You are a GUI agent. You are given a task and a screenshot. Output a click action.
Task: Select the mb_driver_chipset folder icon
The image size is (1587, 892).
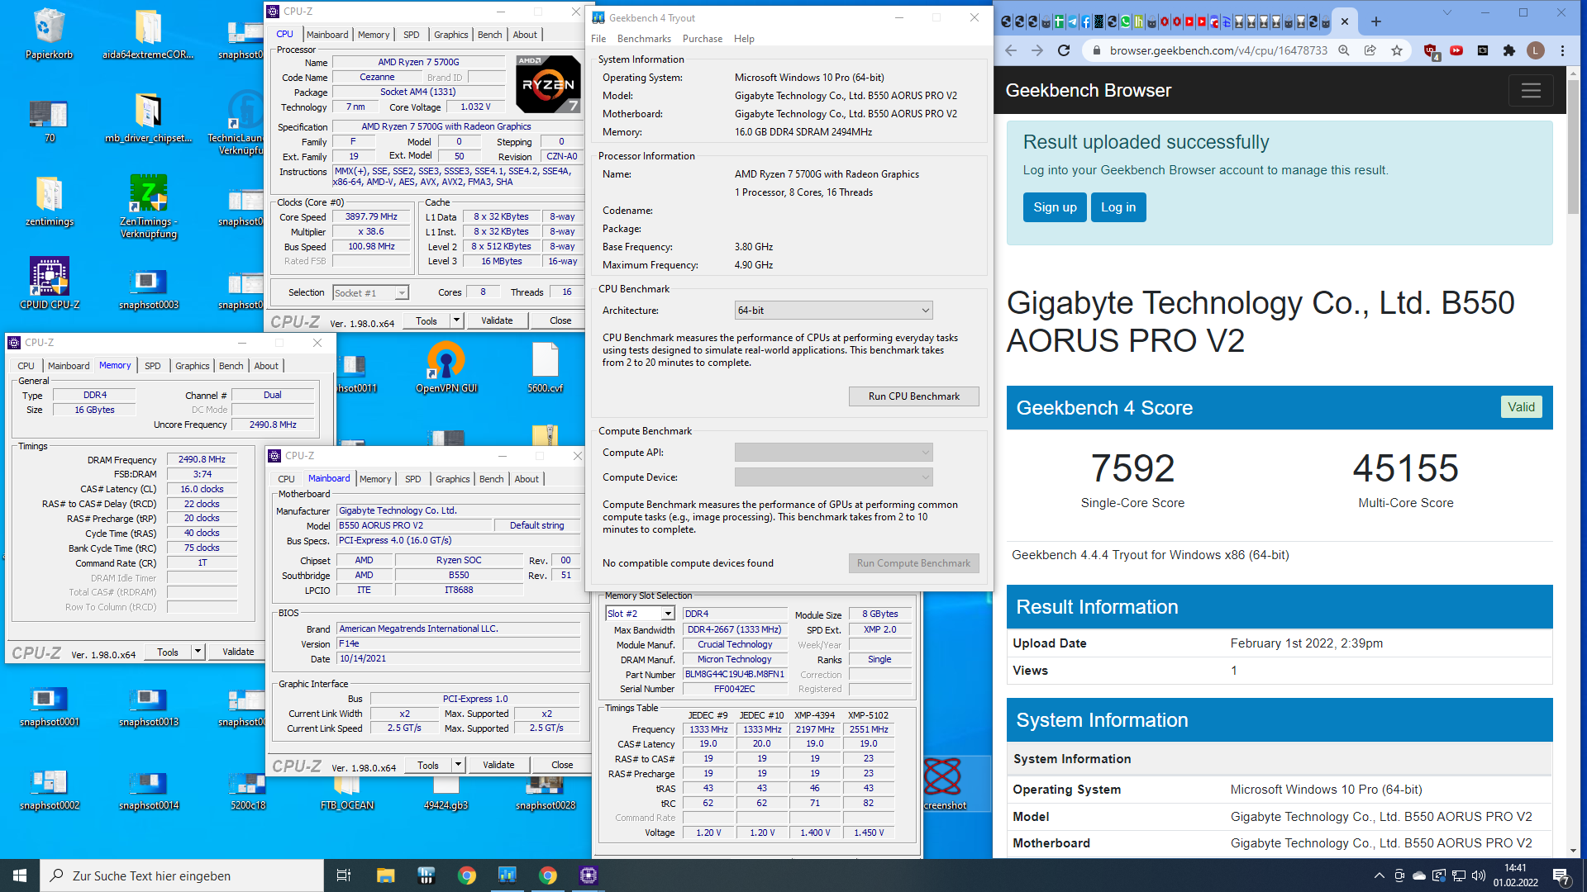(148, 118)
